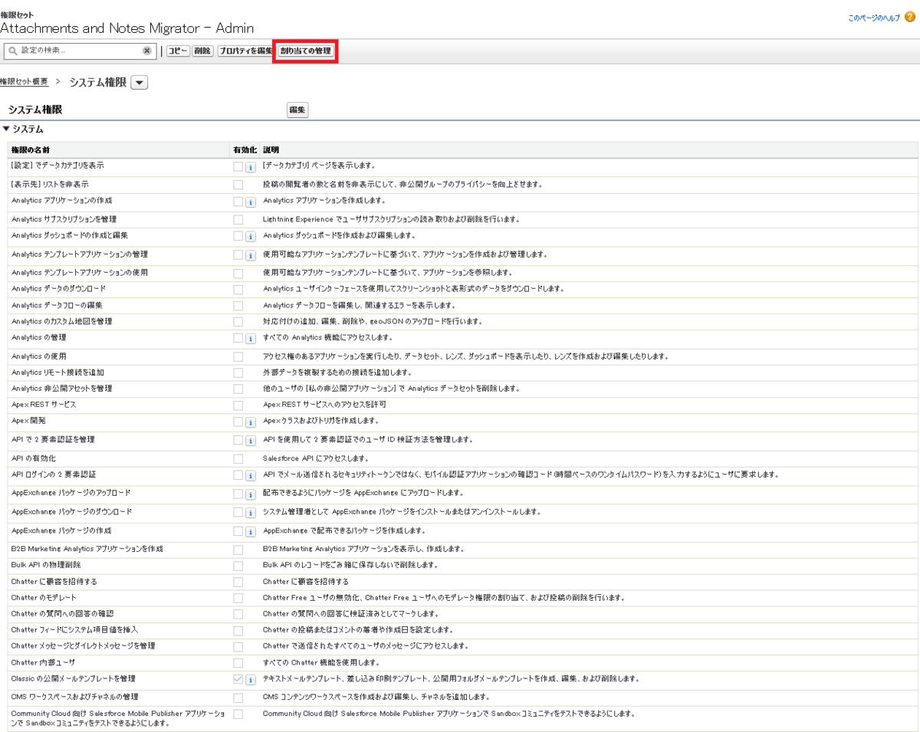920x732 pixels.
Task: Open info icon for [設定]でデータカテゴリを表示
Action: point(250,167)
